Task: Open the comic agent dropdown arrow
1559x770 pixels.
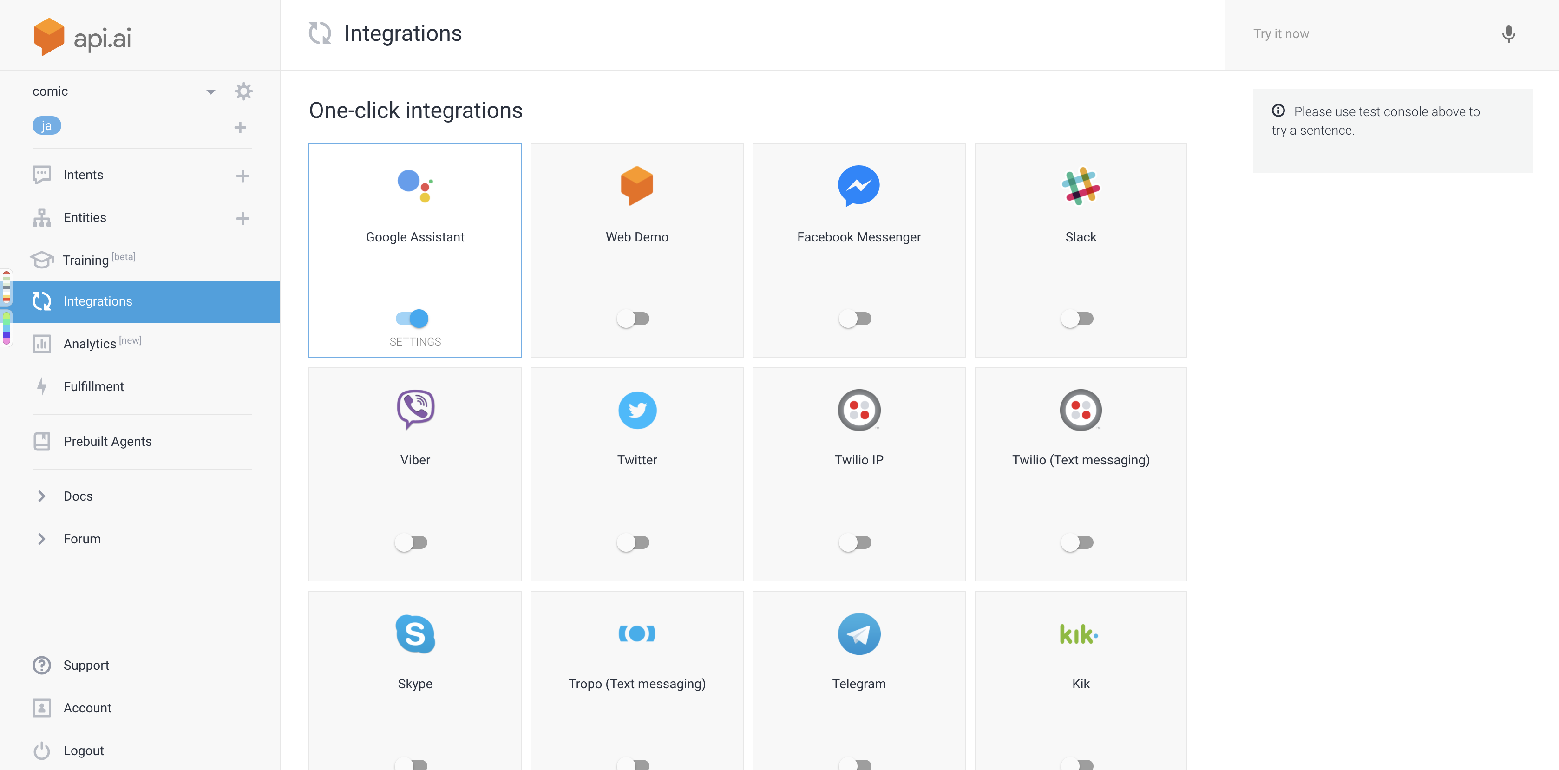Action: point(210,92)
